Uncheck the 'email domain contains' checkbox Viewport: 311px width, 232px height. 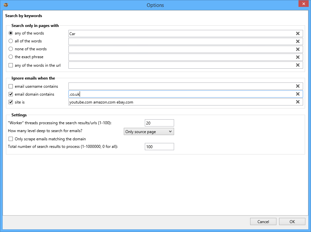[x=11, y=94]
